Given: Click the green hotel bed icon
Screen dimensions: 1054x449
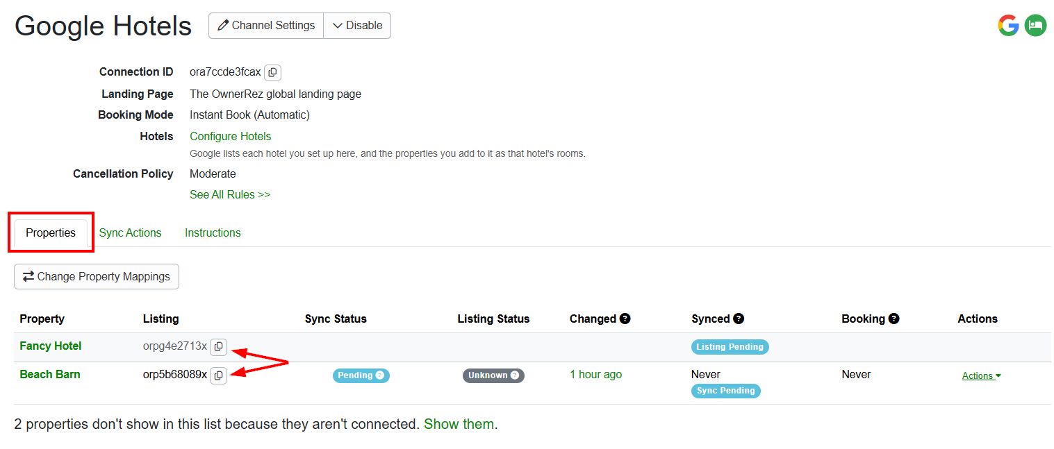Looking at the screenshot, I should (1035, 26).
